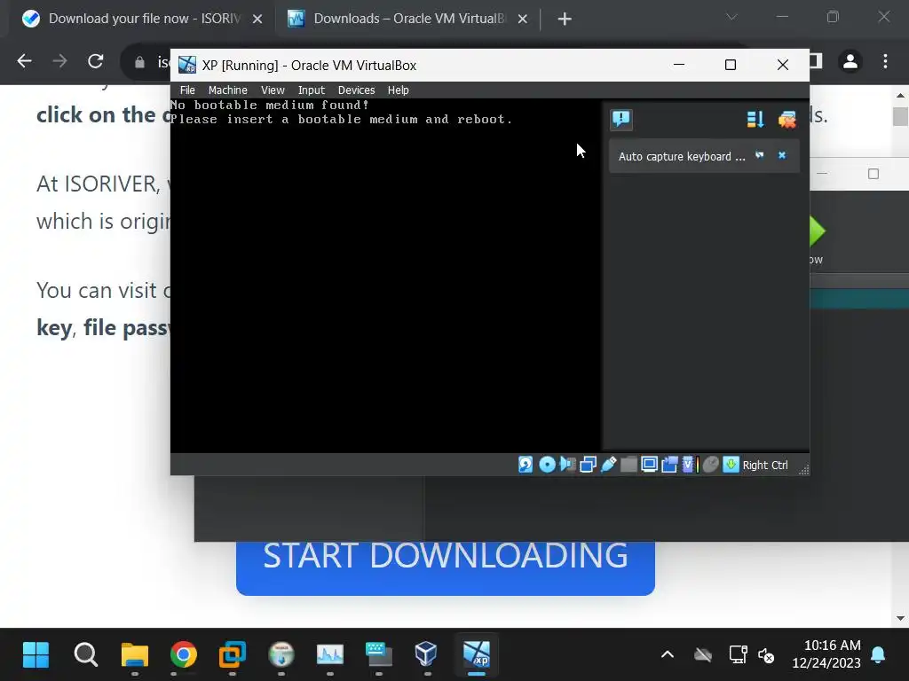
Task: Open the clock showing 10:16 AM
Action: click(x=826, y=654)
